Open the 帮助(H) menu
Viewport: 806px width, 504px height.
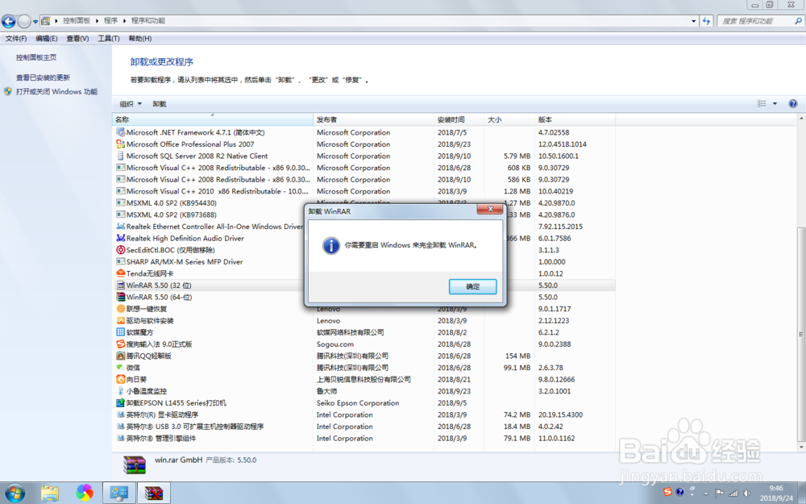pyautogui.click(x=139, y=39)
